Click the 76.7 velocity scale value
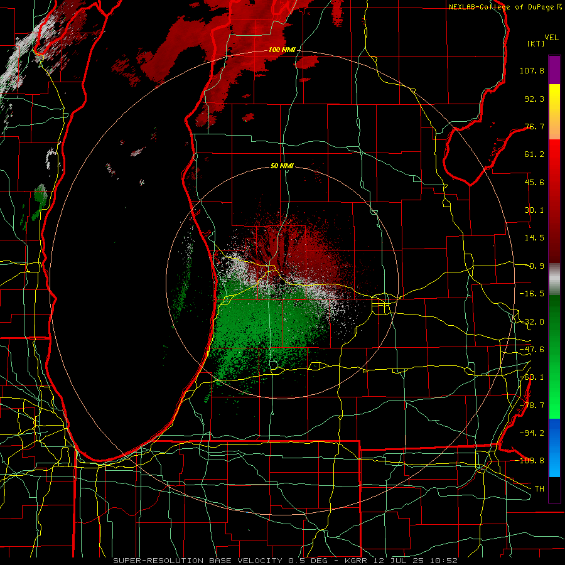The width and height of the screenshot is (565, 565). (534, 126)
